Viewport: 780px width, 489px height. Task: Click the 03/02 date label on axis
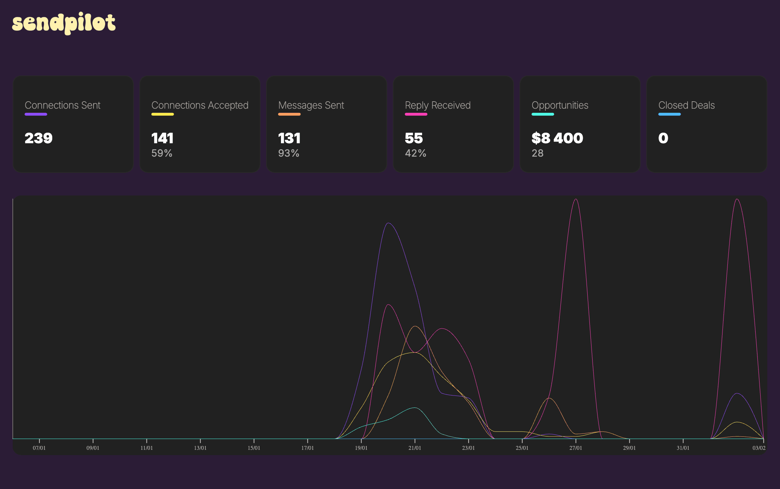[759, 448]
